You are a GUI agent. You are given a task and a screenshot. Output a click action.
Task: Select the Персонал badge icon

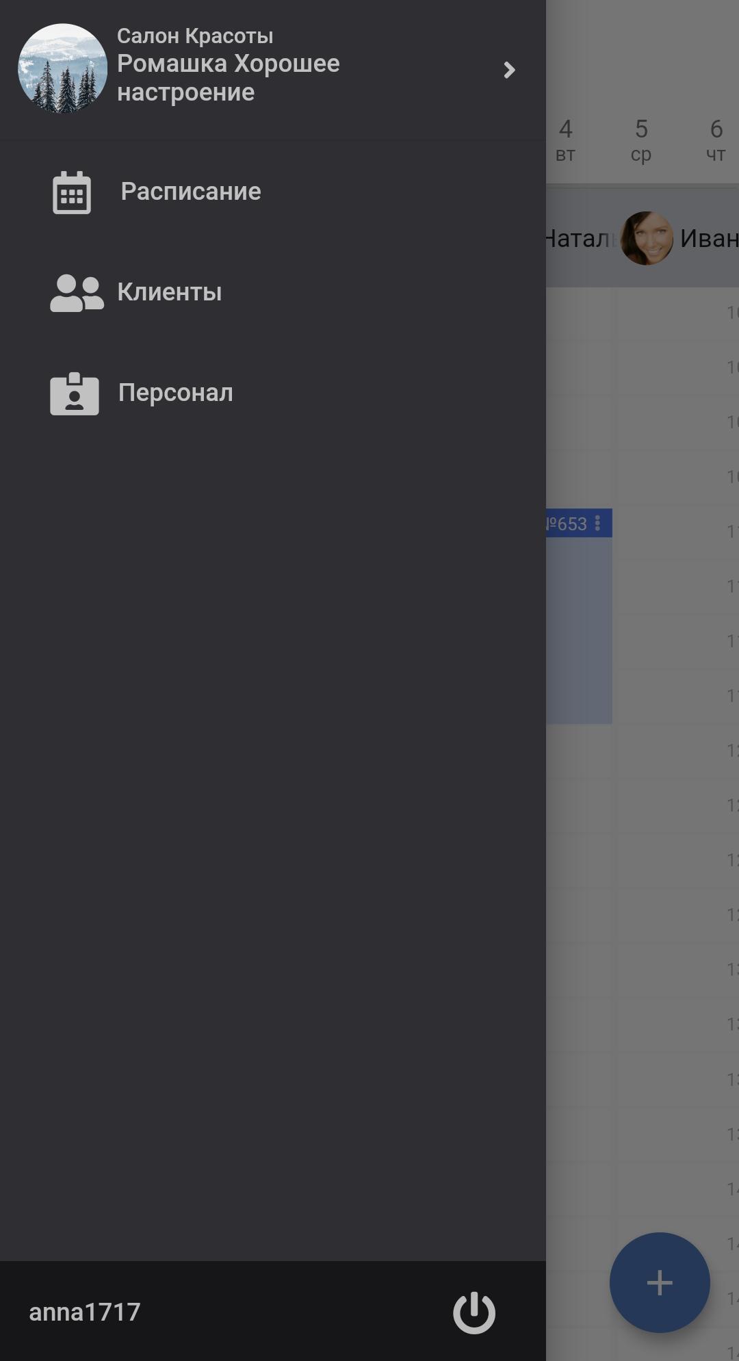(x=75, y=393)
